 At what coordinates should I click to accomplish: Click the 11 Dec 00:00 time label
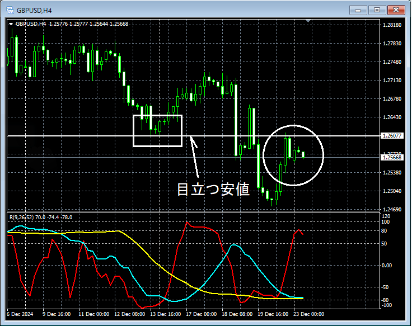click(x=94, y=314)
